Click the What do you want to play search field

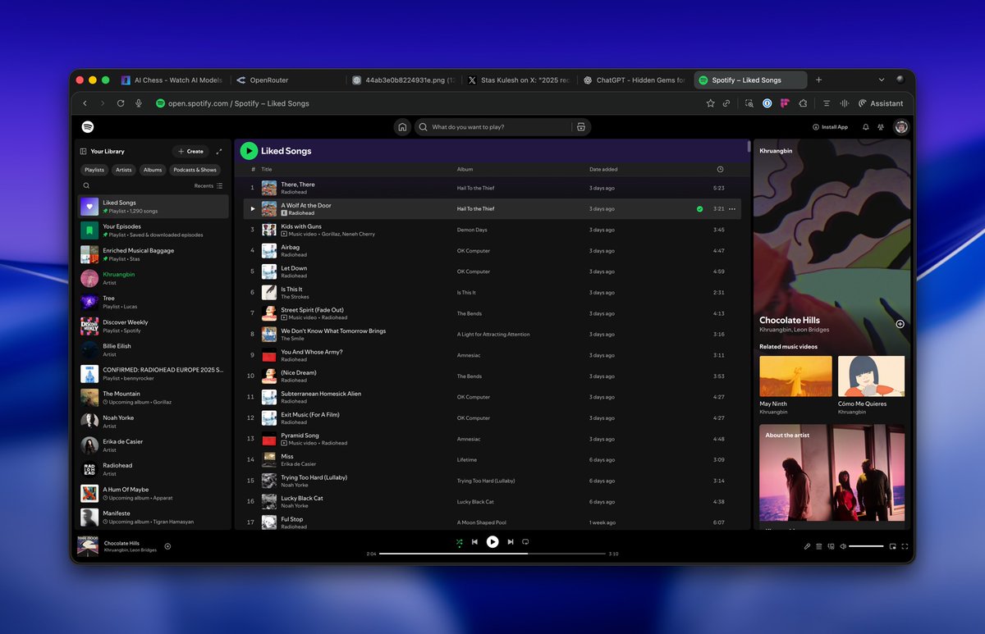tap(501, 127)
